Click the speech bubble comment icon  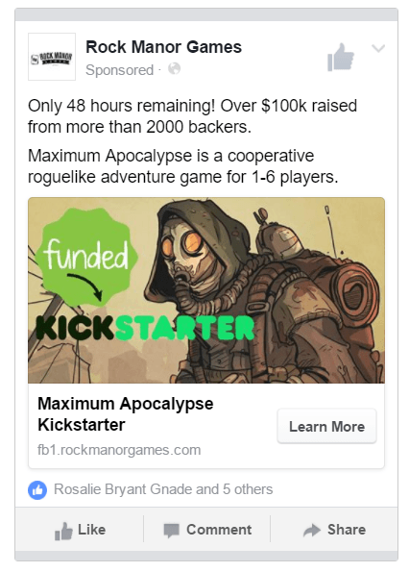tap(171, 531)
